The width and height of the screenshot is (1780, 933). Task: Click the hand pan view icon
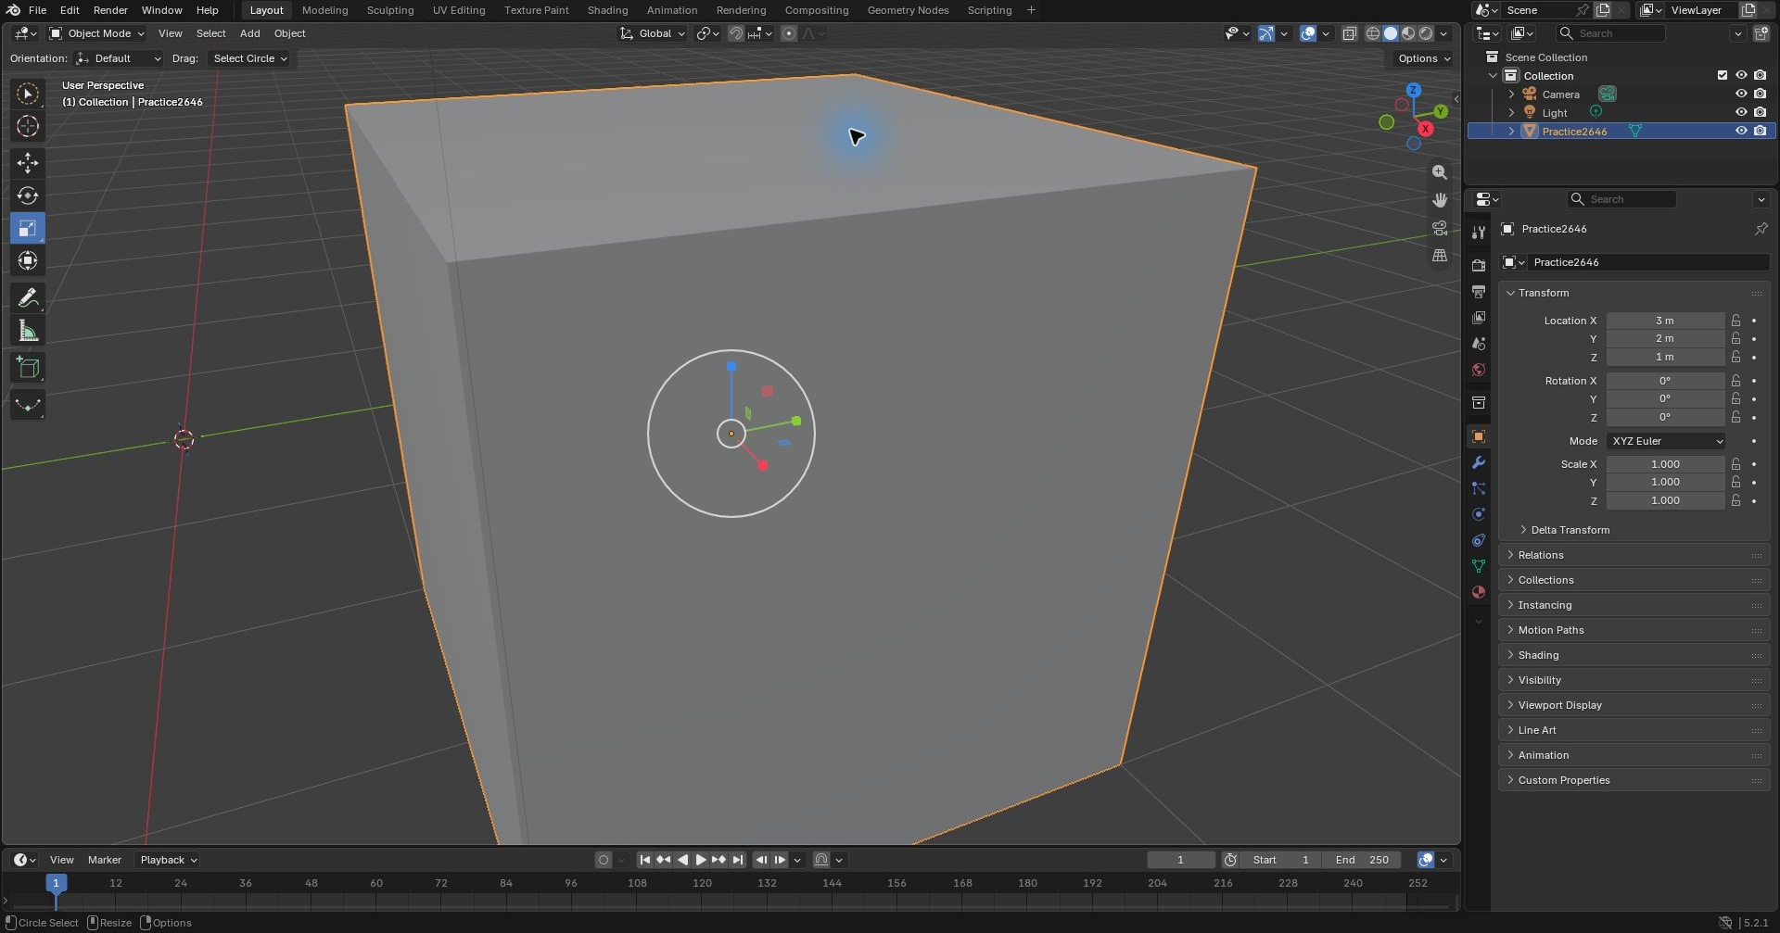[x=1440, y=200]
